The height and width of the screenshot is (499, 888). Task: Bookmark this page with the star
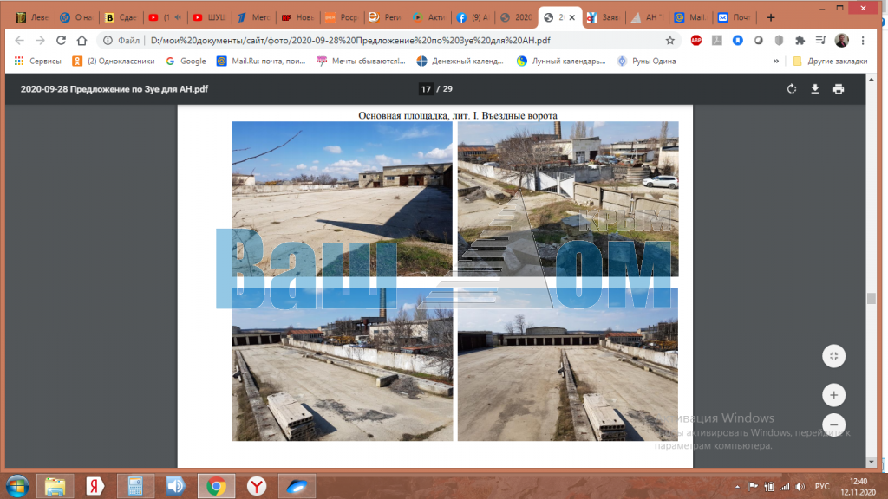pyautogui.click(x=670, y=40)
